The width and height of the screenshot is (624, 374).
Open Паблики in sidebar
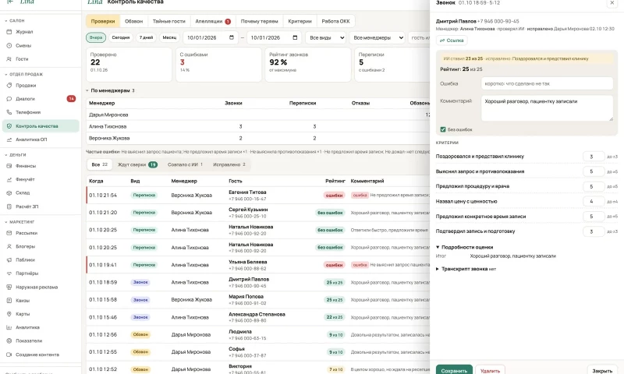(40, 260)
